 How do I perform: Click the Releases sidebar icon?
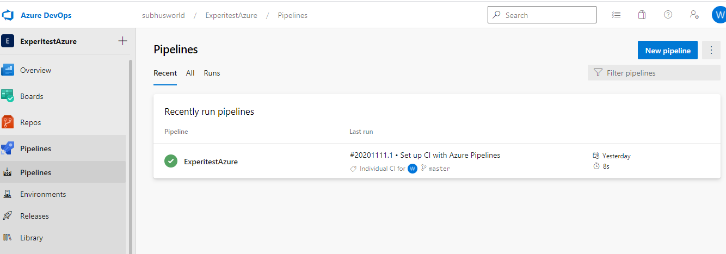coord(8,216)
